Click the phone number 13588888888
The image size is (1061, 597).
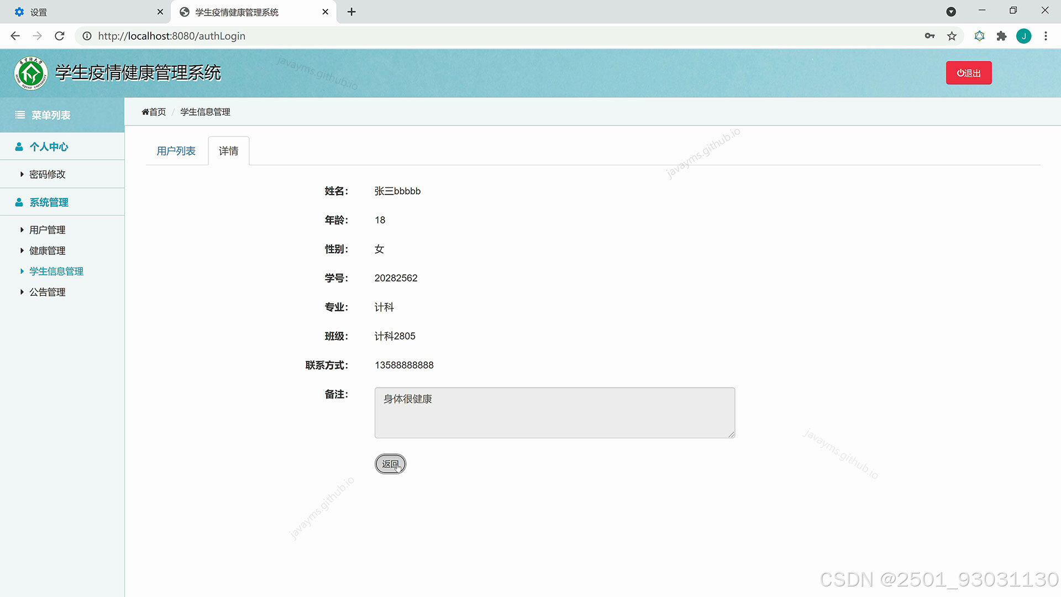click(x=404, y=365)
